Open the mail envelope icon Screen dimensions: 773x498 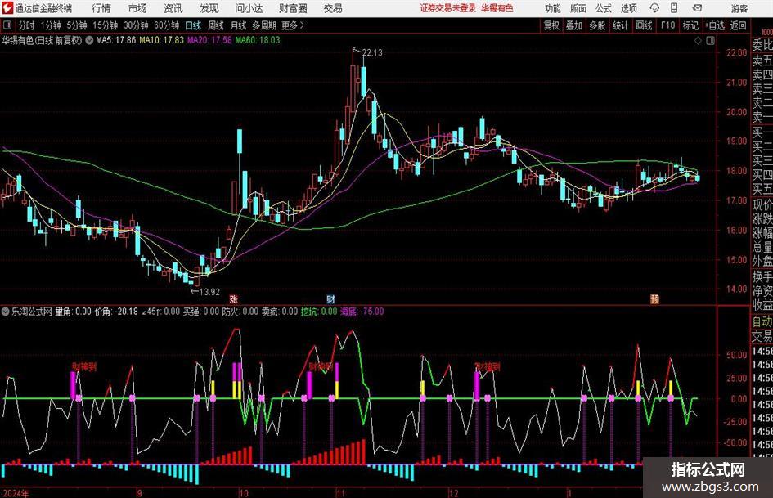697,8
